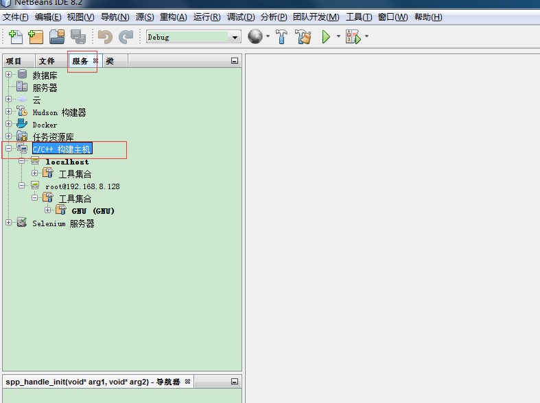Open the 重构(A) menu

(x=173, y=17)
